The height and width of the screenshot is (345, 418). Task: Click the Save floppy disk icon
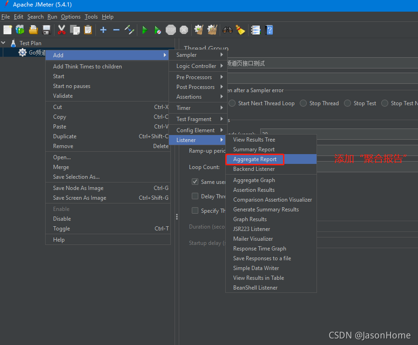point(47,30)
